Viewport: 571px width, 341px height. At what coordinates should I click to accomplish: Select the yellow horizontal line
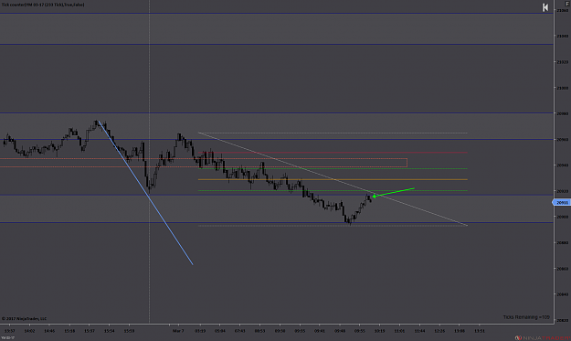[333, 179]
